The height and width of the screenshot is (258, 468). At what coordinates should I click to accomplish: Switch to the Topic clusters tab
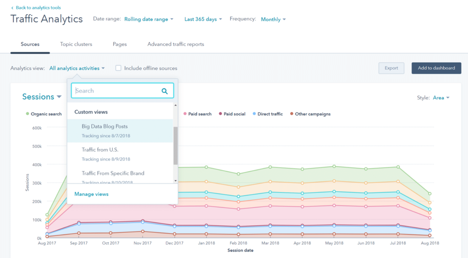(x=76, y=44)
